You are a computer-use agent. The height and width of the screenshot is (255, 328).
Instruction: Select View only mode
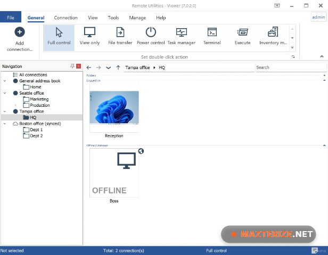[x=89, y=38]
